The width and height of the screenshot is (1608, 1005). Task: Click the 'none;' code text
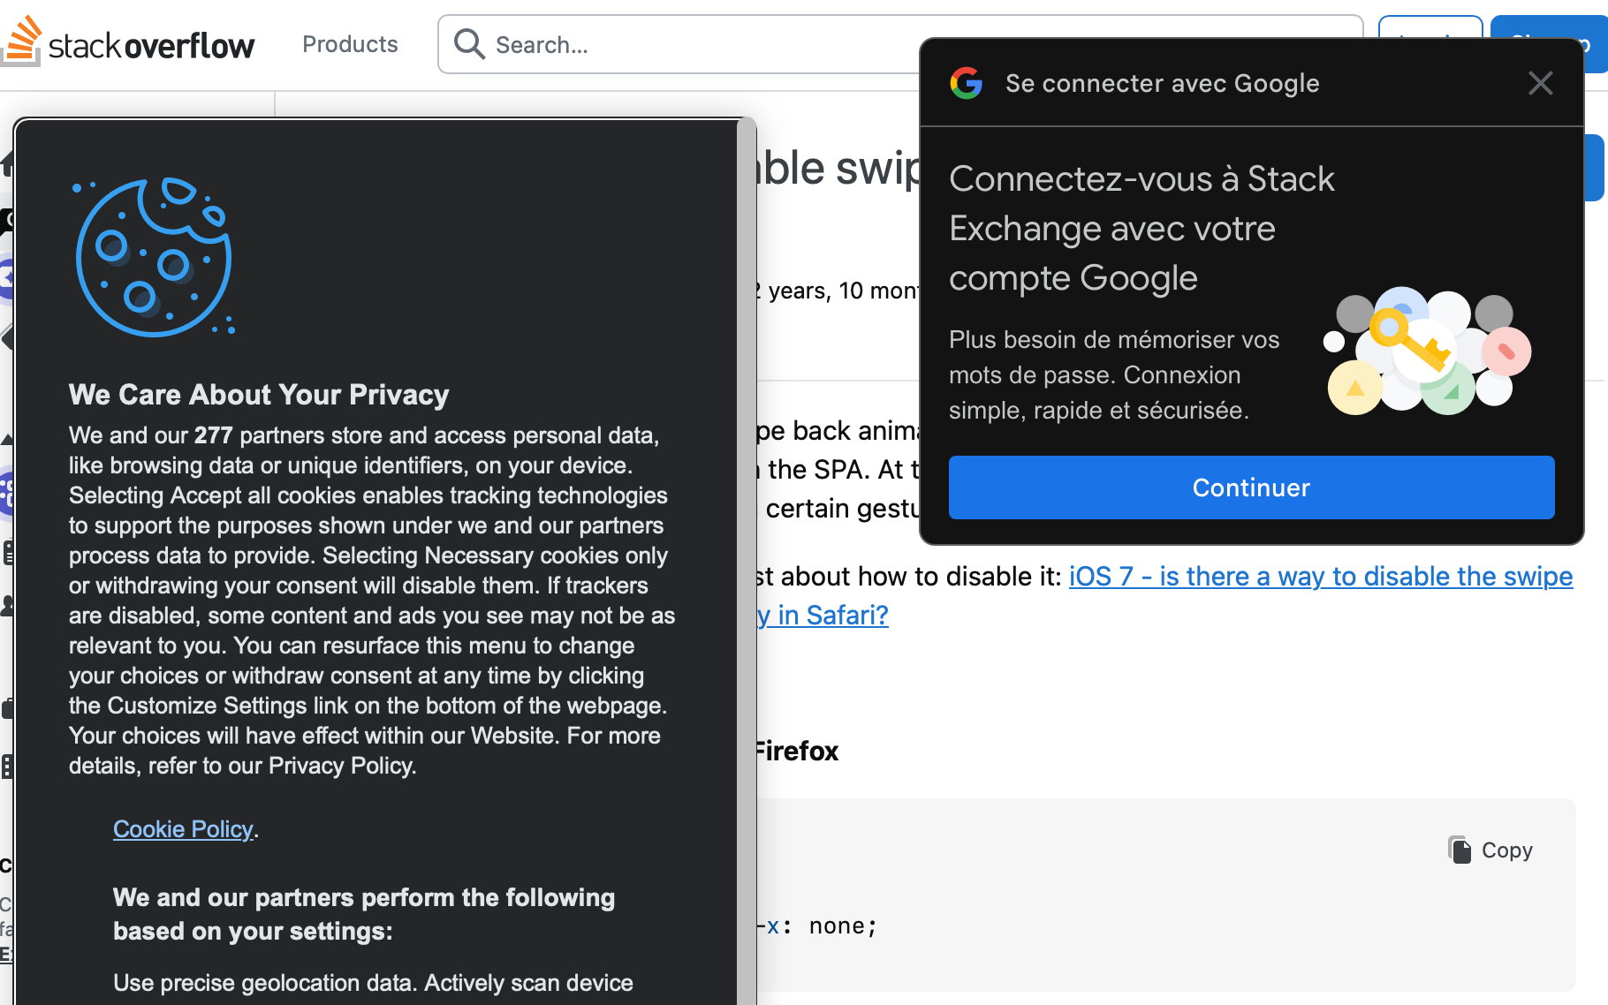coord(842,926)
